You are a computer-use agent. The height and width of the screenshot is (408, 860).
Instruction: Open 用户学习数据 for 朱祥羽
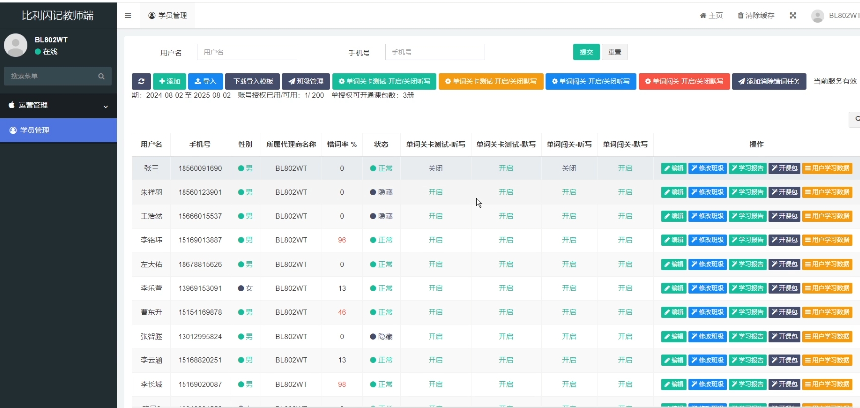(827, 192)
